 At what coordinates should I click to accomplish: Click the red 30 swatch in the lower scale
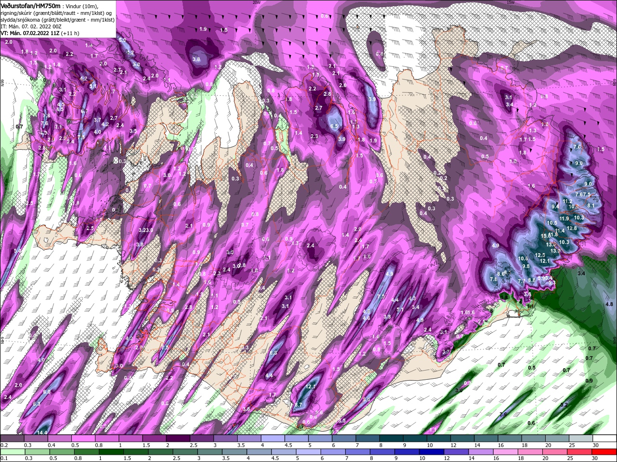coord(604,451)
